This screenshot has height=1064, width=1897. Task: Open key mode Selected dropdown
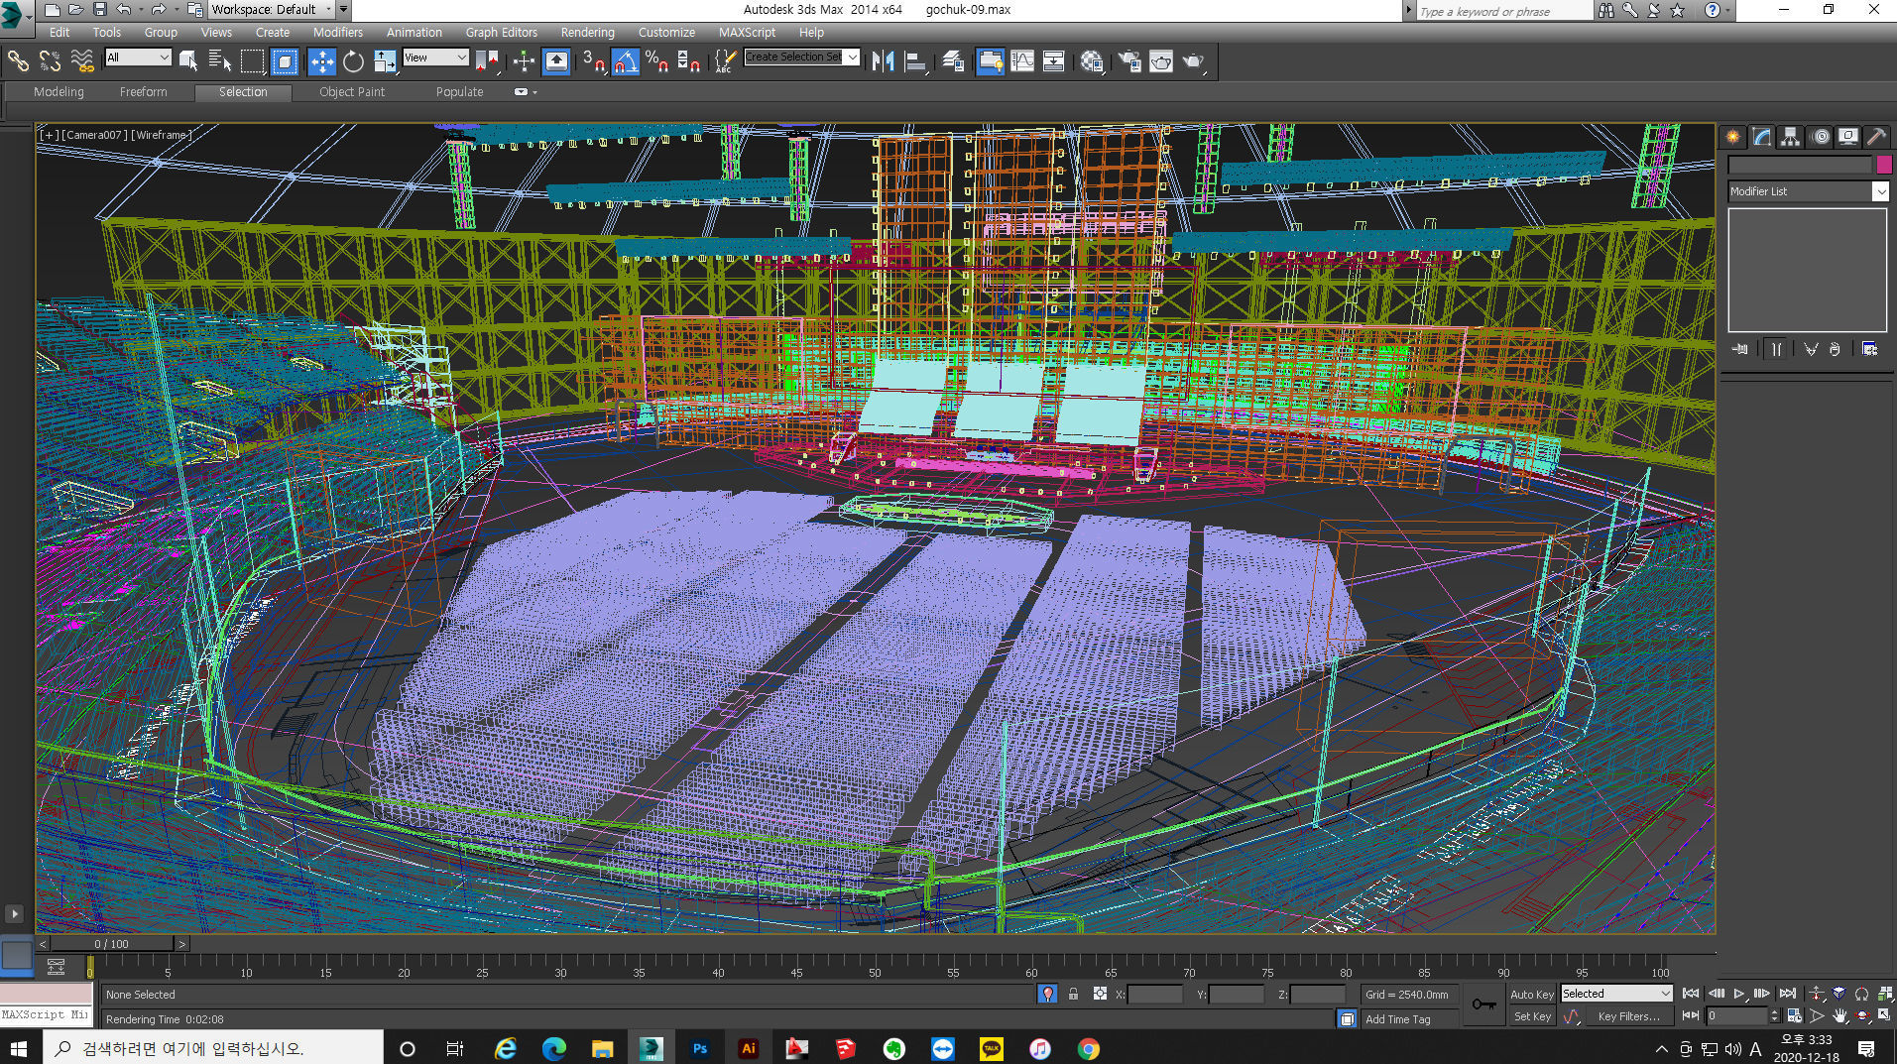[x=1616, y=994]
